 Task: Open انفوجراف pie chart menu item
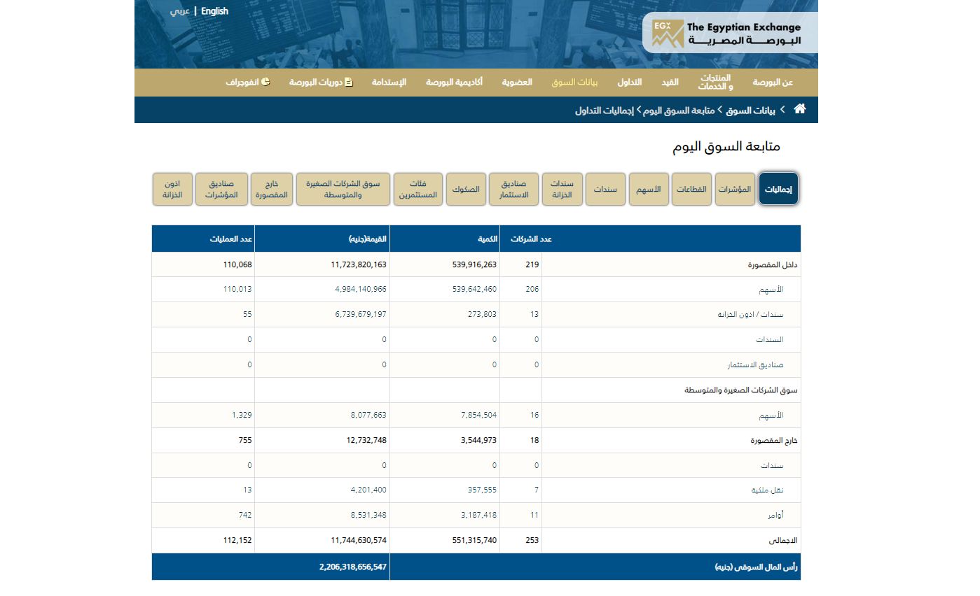click(248, 83)
